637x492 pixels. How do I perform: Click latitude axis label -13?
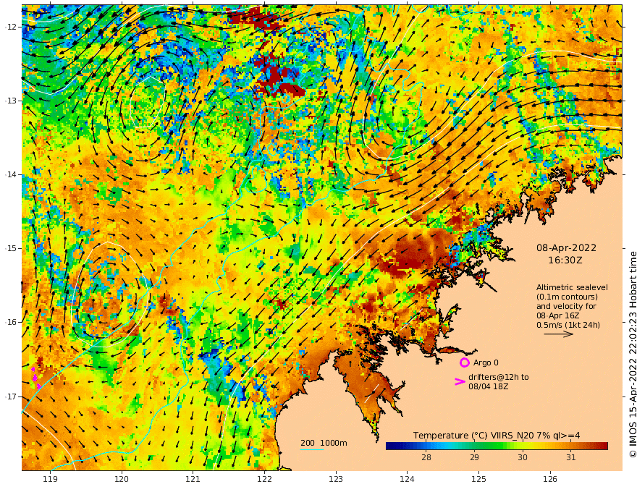11,101
